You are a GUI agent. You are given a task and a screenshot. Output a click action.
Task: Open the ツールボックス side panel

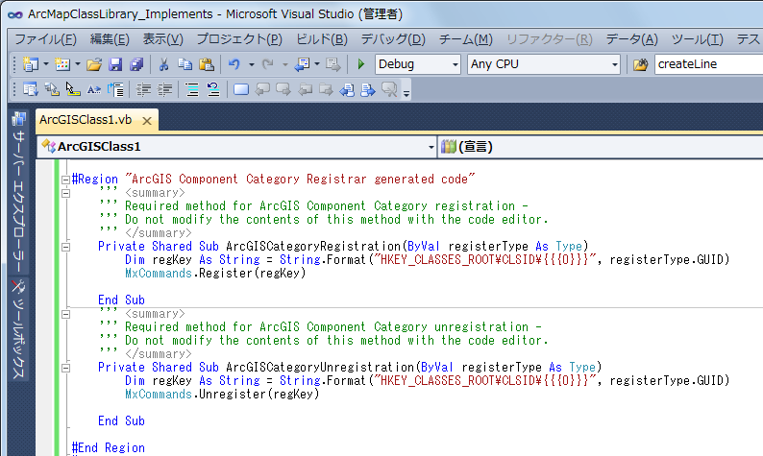pos(18,329)
